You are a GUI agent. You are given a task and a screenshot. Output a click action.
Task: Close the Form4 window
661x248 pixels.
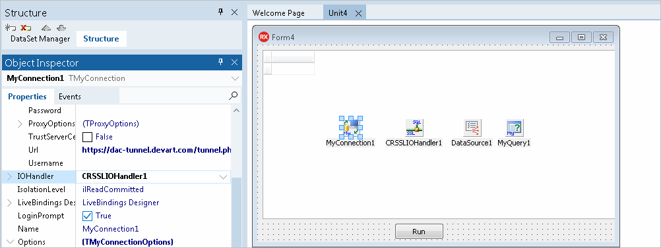pyautogui.click(x=603, y=37)
